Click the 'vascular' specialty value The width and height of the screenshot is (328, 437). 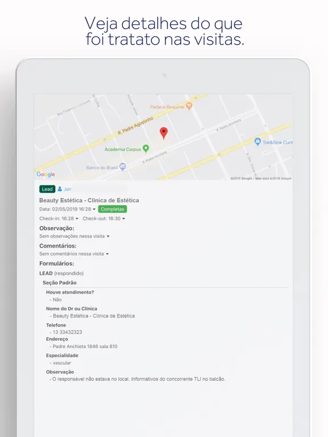(62, 363)
